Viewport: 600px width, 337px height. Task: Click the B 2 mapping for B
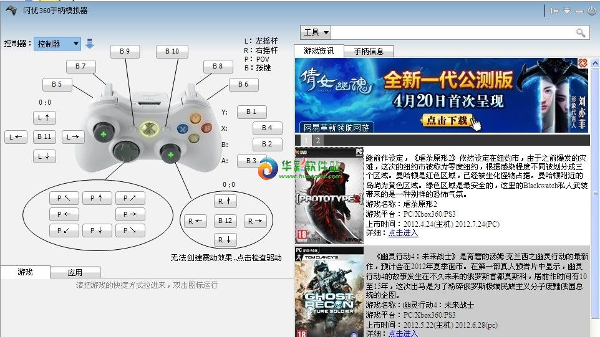point(267,144)
